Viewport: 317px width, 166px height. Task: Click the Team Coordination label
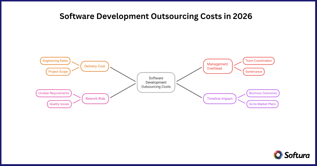[x=259, y=61]
